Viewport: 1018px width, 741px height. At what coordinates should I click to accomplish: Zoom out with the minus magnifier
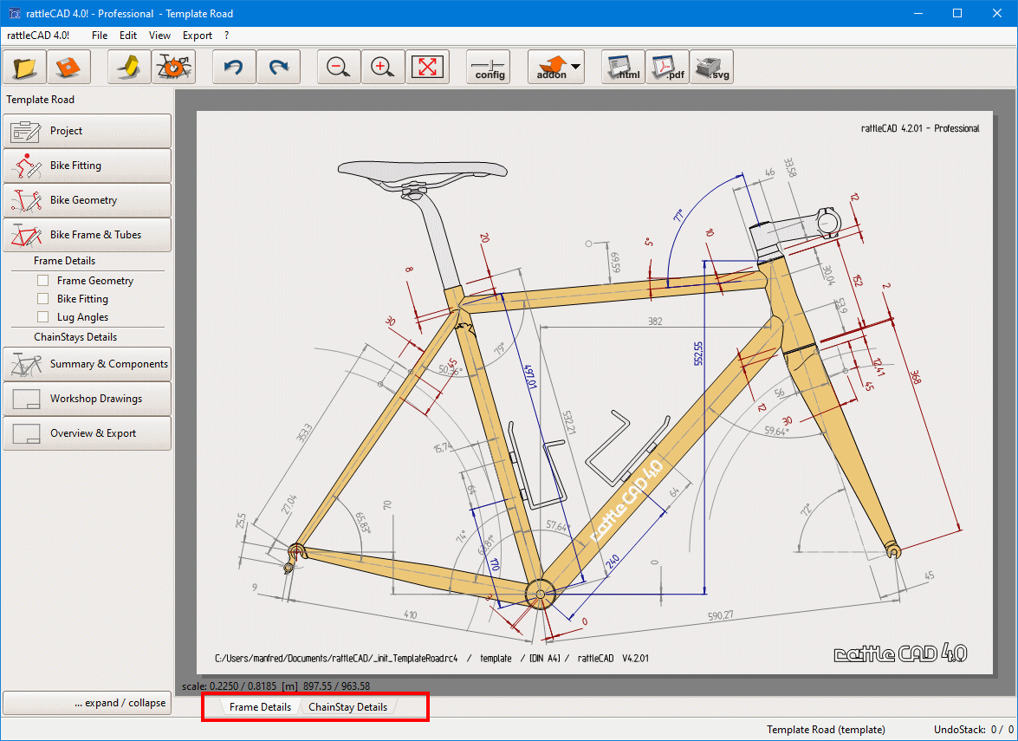point(339,67)
